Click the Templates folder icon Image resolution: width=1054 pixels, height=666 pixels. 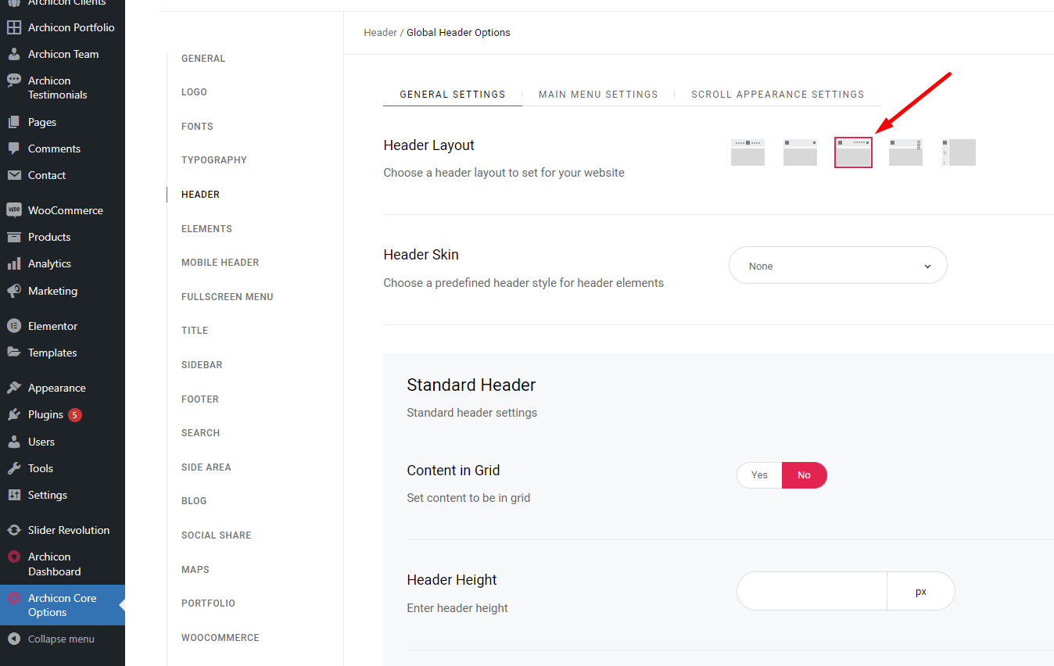click(13, 353)
